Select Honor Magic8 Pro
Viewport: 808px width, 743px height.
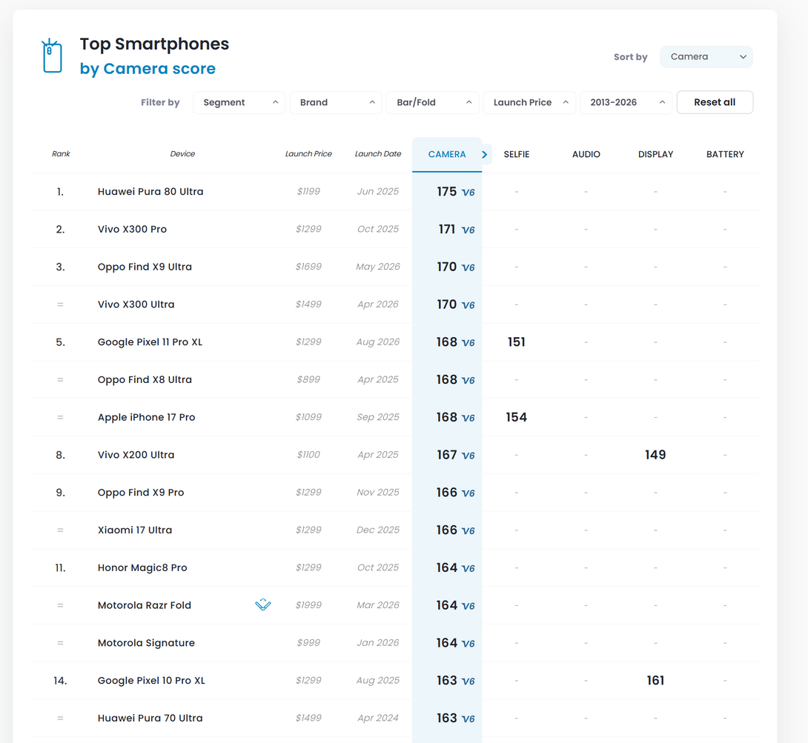tap(142, 567)
